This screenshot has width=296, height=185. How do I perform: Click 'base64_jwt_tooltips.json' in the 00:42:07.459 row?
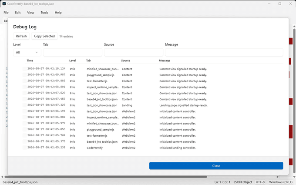pyautogui.click(x=102, y=99)
